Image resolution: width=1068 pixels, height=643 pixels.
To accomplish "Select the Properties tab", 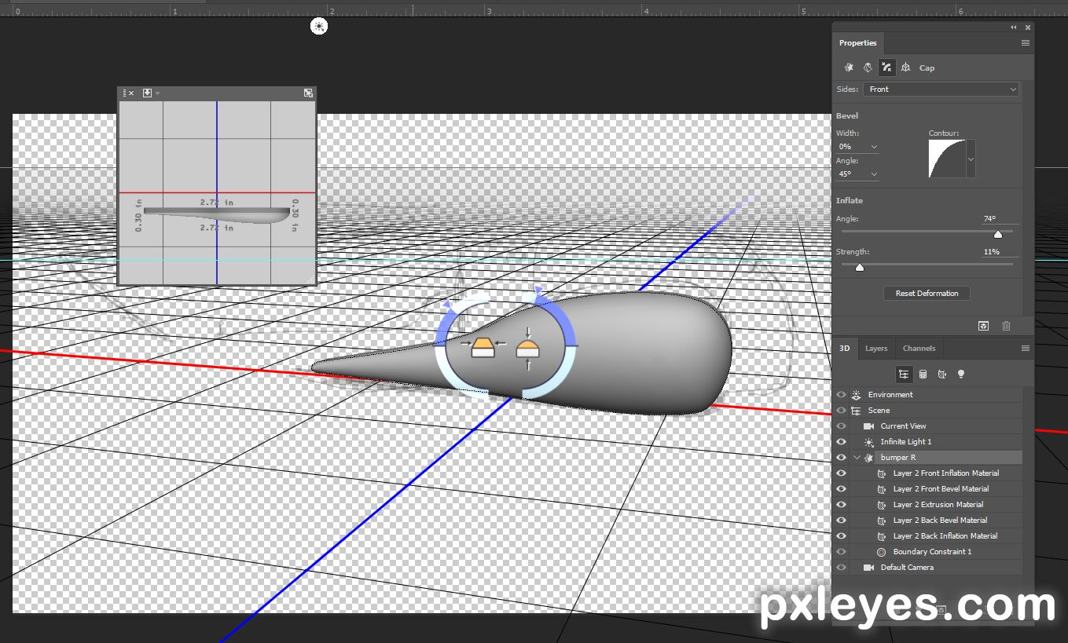I will pos(857,43).
